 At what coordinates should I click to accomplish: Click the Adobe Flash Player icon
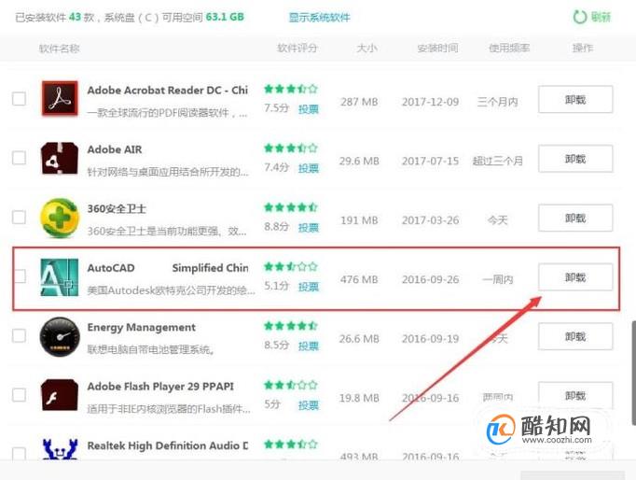tap(60, 396)
